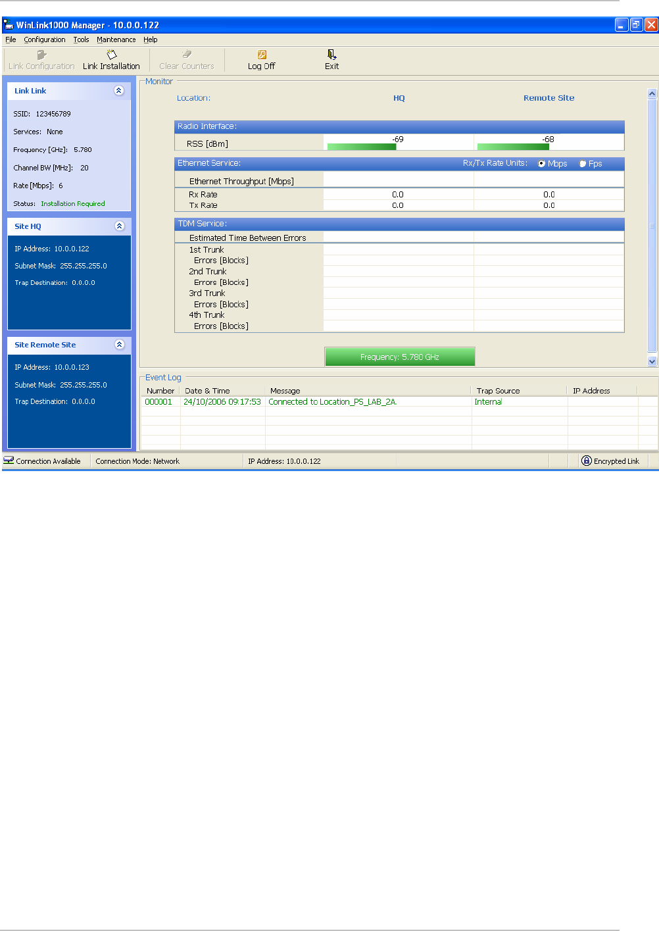Image resolution: width=659 pixels, height=931 pixels.
Task: Click the 'Installation Required' status text
Action: (73, 204)
